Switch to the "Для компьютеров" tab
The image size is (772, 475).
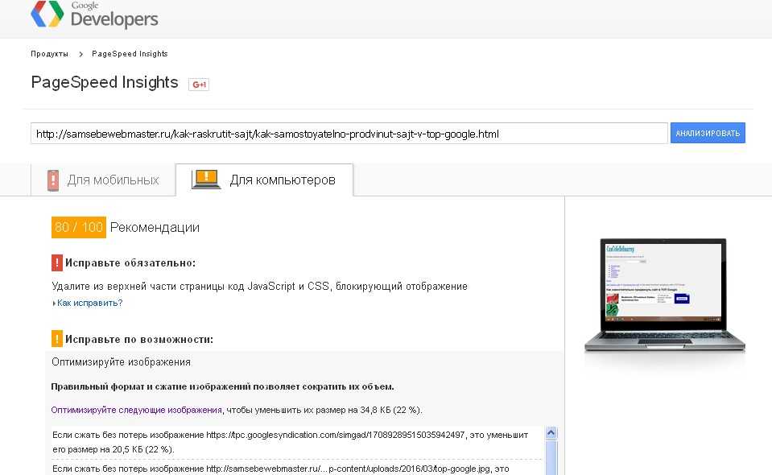click(264, 180)
